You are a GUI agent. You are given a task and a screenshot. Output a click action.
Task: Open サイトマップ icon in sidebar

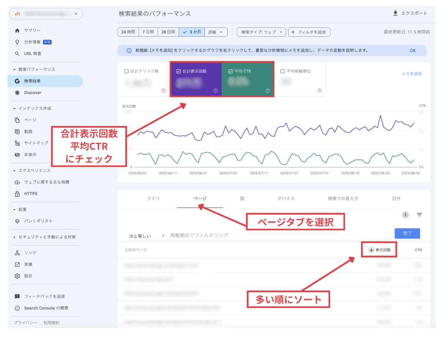tap(17, 143)
